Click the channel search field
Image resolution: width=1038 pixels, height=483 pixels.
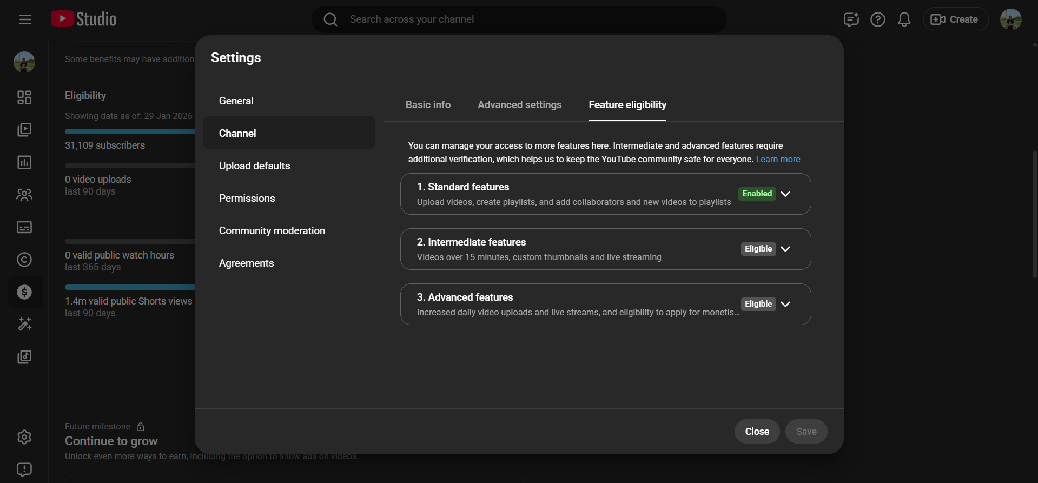point(519,19)
